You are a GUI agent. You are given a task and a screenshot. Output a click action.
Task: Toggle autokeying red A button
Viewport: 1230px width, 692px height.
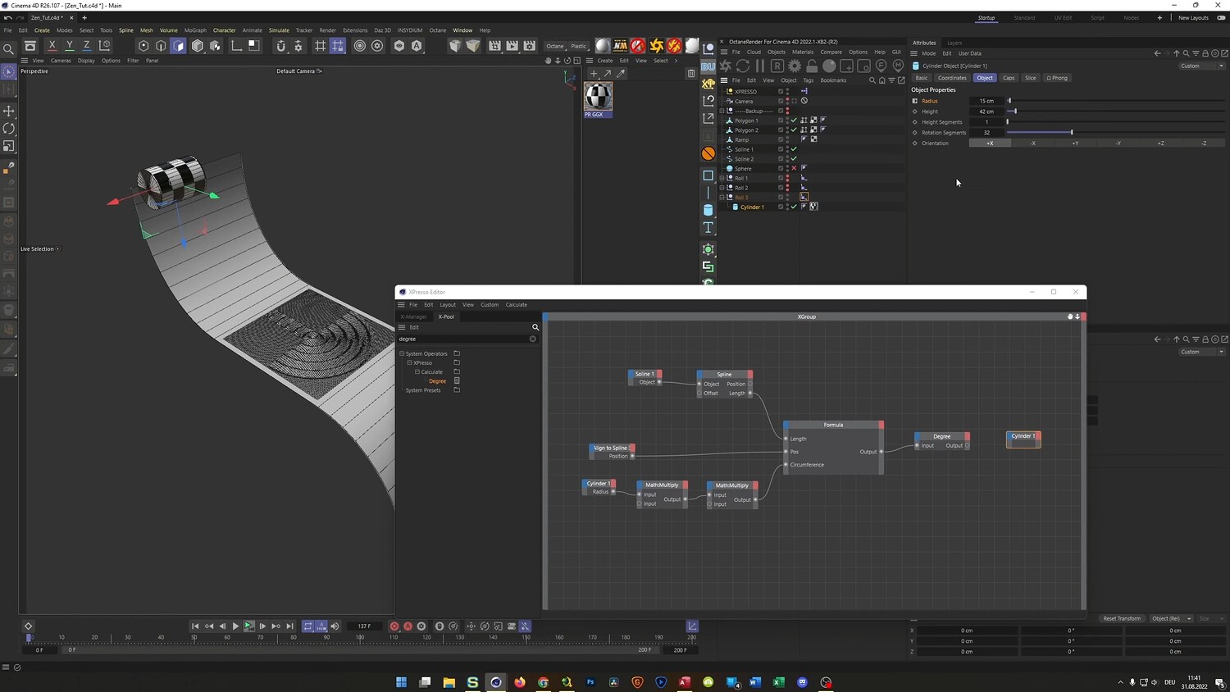tap(408, 626)
